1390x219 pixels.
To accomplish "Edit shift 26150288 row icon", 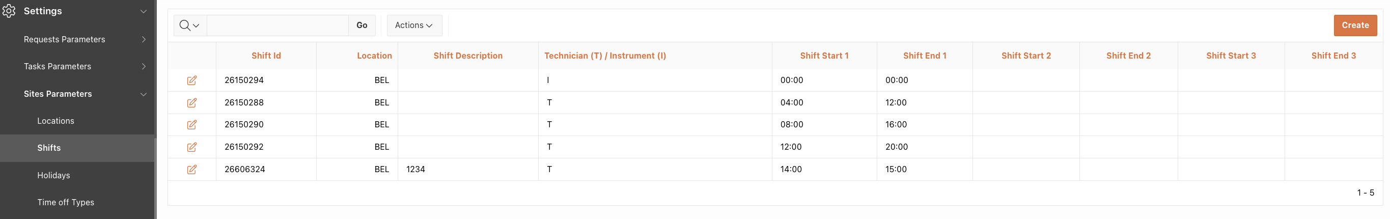I will tap(191, 102).
